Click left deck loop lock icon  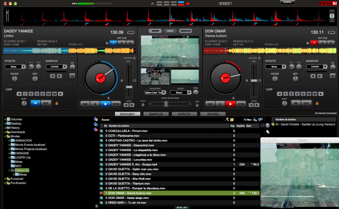click(x=57, y=103)
